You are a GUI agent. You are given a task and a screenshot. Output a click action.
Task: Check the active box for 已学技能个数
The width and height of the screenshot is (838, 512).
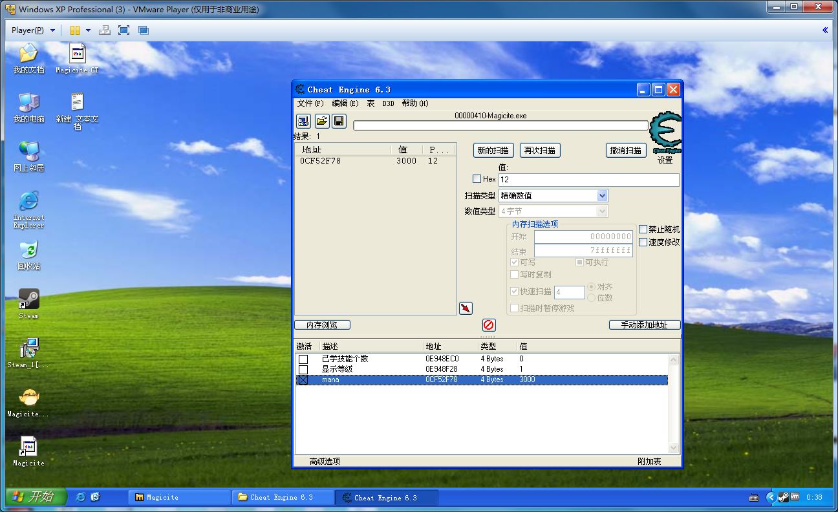(303, 359)
